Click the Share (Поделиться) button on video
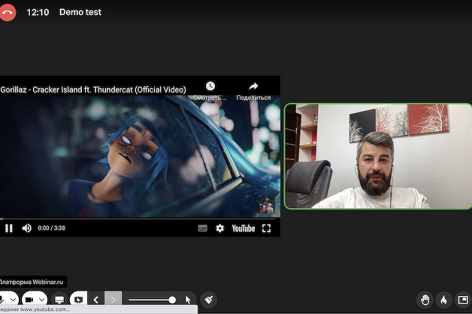 pyautogui.click(x=253, y=90)
